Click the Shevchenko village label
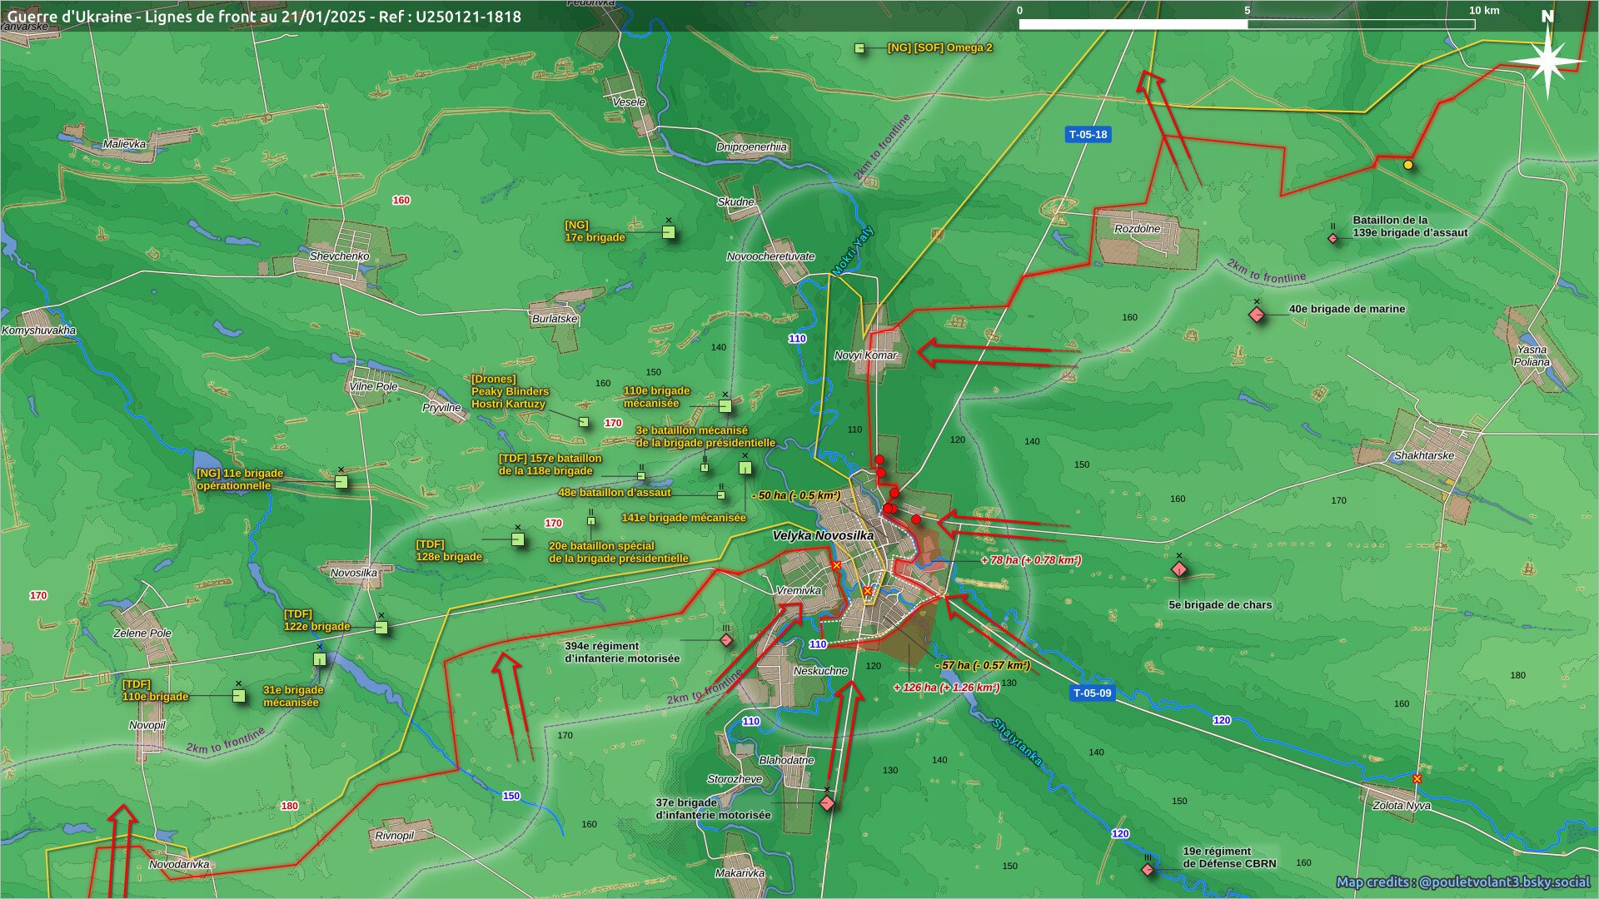Screen dimensions: 1599x899 (x=339, y=256)
